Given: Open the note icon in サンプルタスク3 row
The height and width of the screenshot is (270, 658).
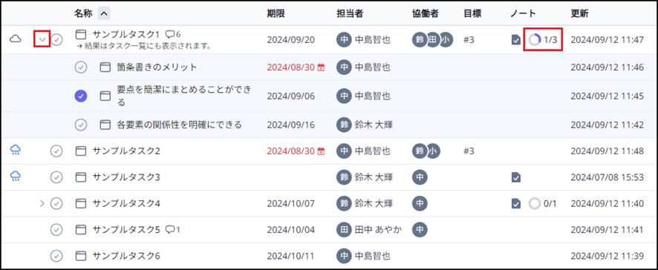Looking at the screenshot, I should pyautogui.click(x=516, y=178).
